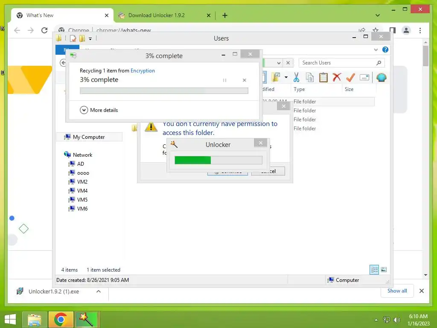Open a new Chrome tab
Image resolution: width=437 pixels, height=328 pixels.
(x=225, y=15)
